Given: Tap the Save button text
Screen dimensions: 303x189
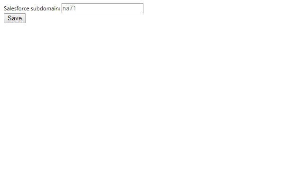Looking at the screenshot, I should click(15, 18).
